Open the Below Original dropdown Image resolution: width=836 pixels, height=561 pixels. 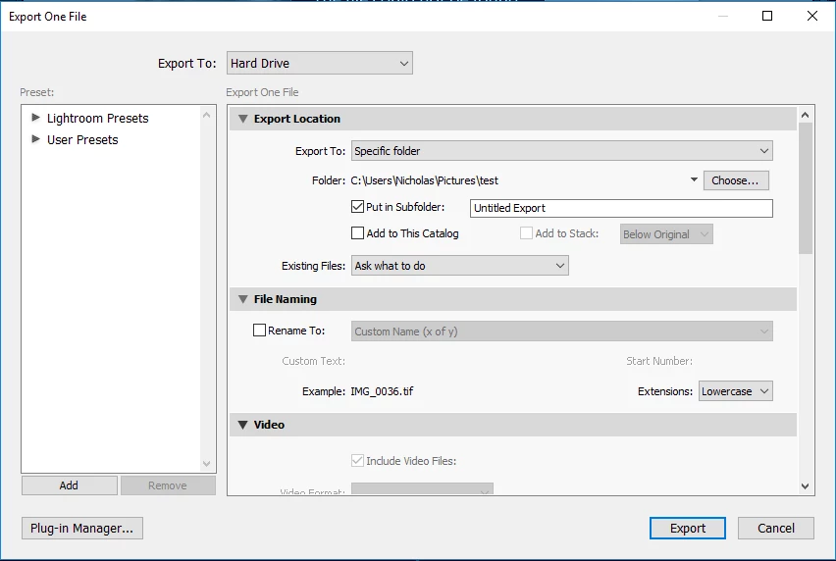point(666,234)
